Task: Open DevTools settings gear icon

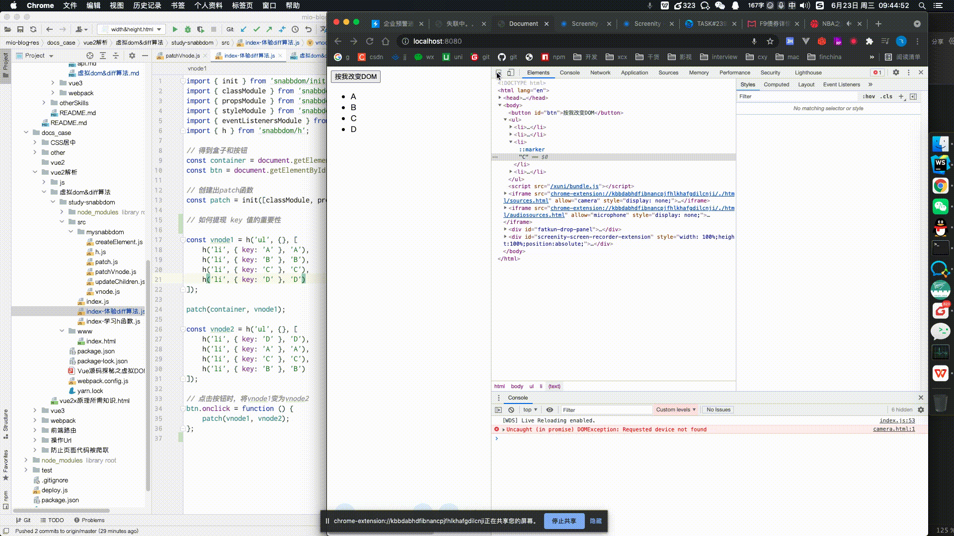Action: (x=896, y=72)
